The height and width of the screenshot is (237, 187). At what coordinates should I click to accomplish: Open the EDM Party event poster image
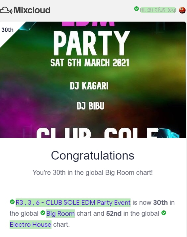pos(93,80)
